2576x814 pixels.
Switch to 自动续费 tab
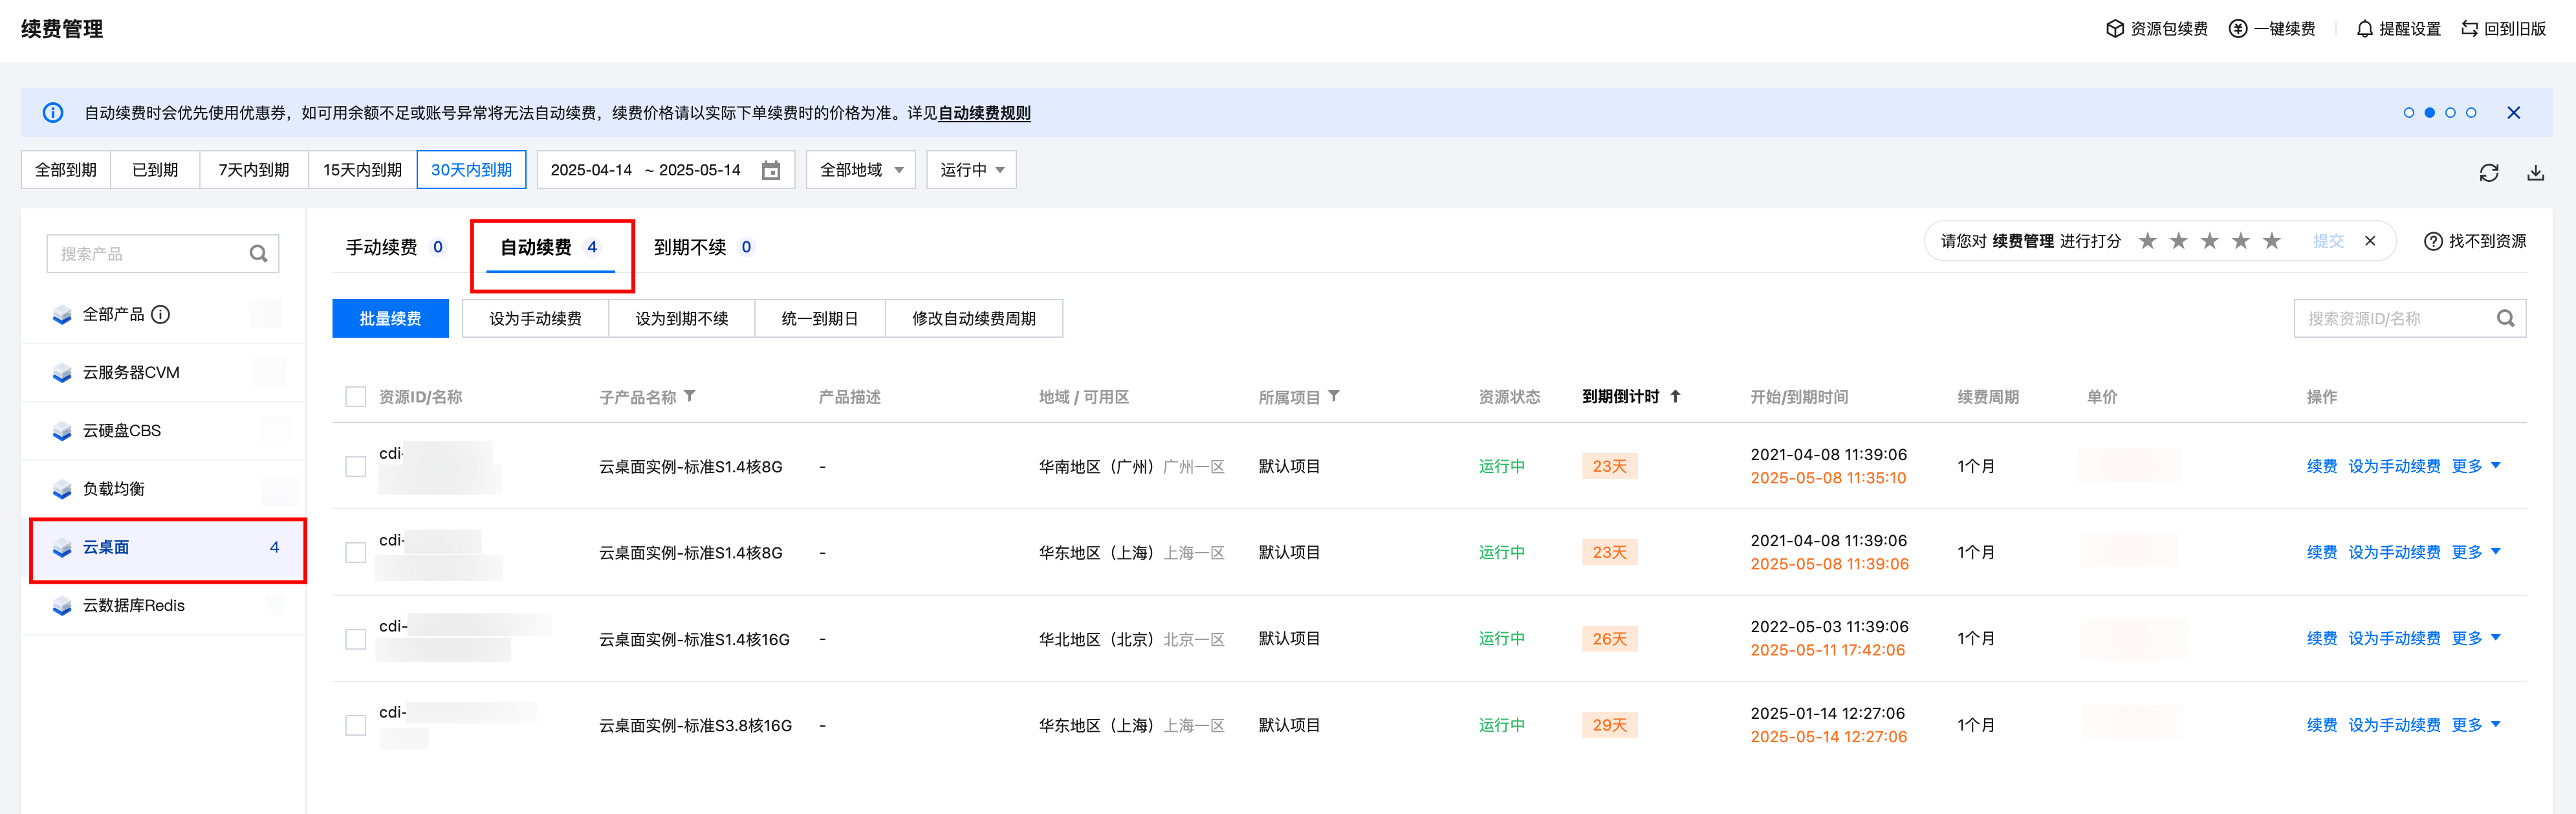click(x=550, y=247)
